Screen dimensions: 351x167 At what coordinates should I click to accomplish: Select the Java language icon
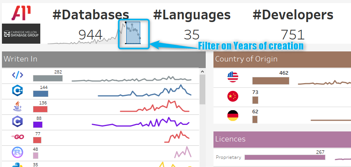(x=18, y=106)
